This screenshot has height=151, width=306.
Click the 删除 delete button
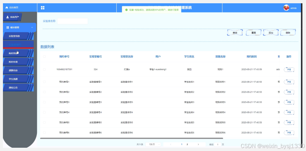(288, 33)
